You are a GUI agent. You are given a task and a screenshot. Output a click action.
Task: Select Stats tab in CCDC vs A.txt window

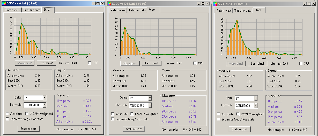48,10
